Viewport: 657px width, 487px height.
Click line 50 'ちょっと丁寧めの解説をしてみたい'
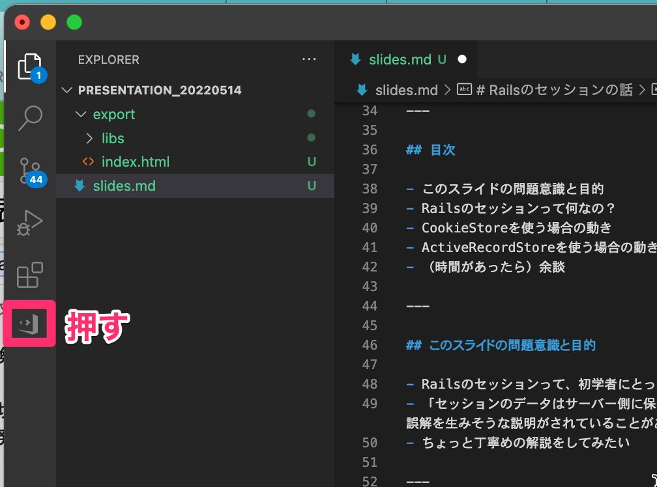525,443
